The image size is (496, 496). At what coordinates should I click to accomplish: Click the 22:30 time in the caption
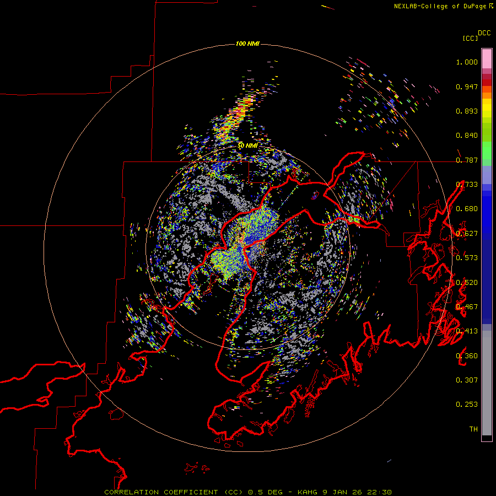point(380,492)
